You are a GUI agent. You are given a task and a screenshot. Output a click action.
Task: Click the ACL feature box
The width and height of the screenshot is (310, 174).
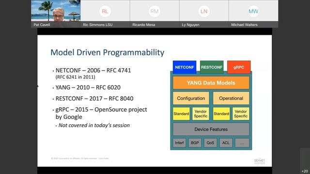(226, 143)
